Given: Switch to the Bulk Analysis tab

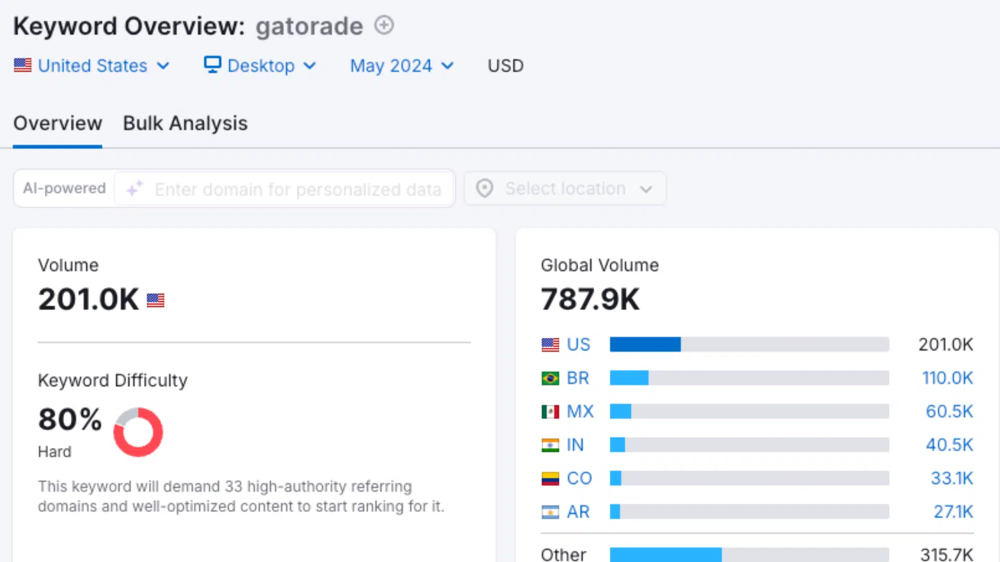Looking at the screenshot, I should (x=185, y=123).
